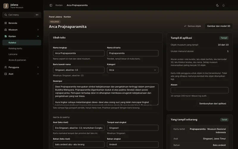
Task: Switch theme with the moon icon
Action: 217,5
